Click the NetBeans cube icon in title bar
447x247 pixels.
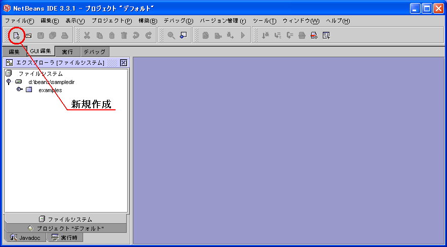(x=7, y=8)
